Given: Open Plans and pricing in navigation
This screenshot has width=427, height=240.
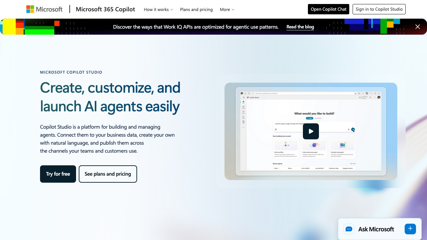Looking at the screenshot, I should (x=196, y=9).
